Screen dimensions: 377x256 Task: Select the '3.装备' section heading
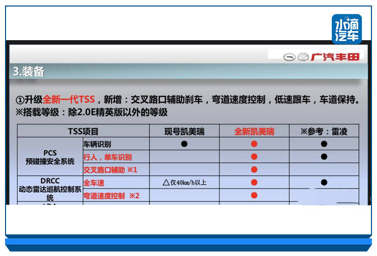pos(29,71)
